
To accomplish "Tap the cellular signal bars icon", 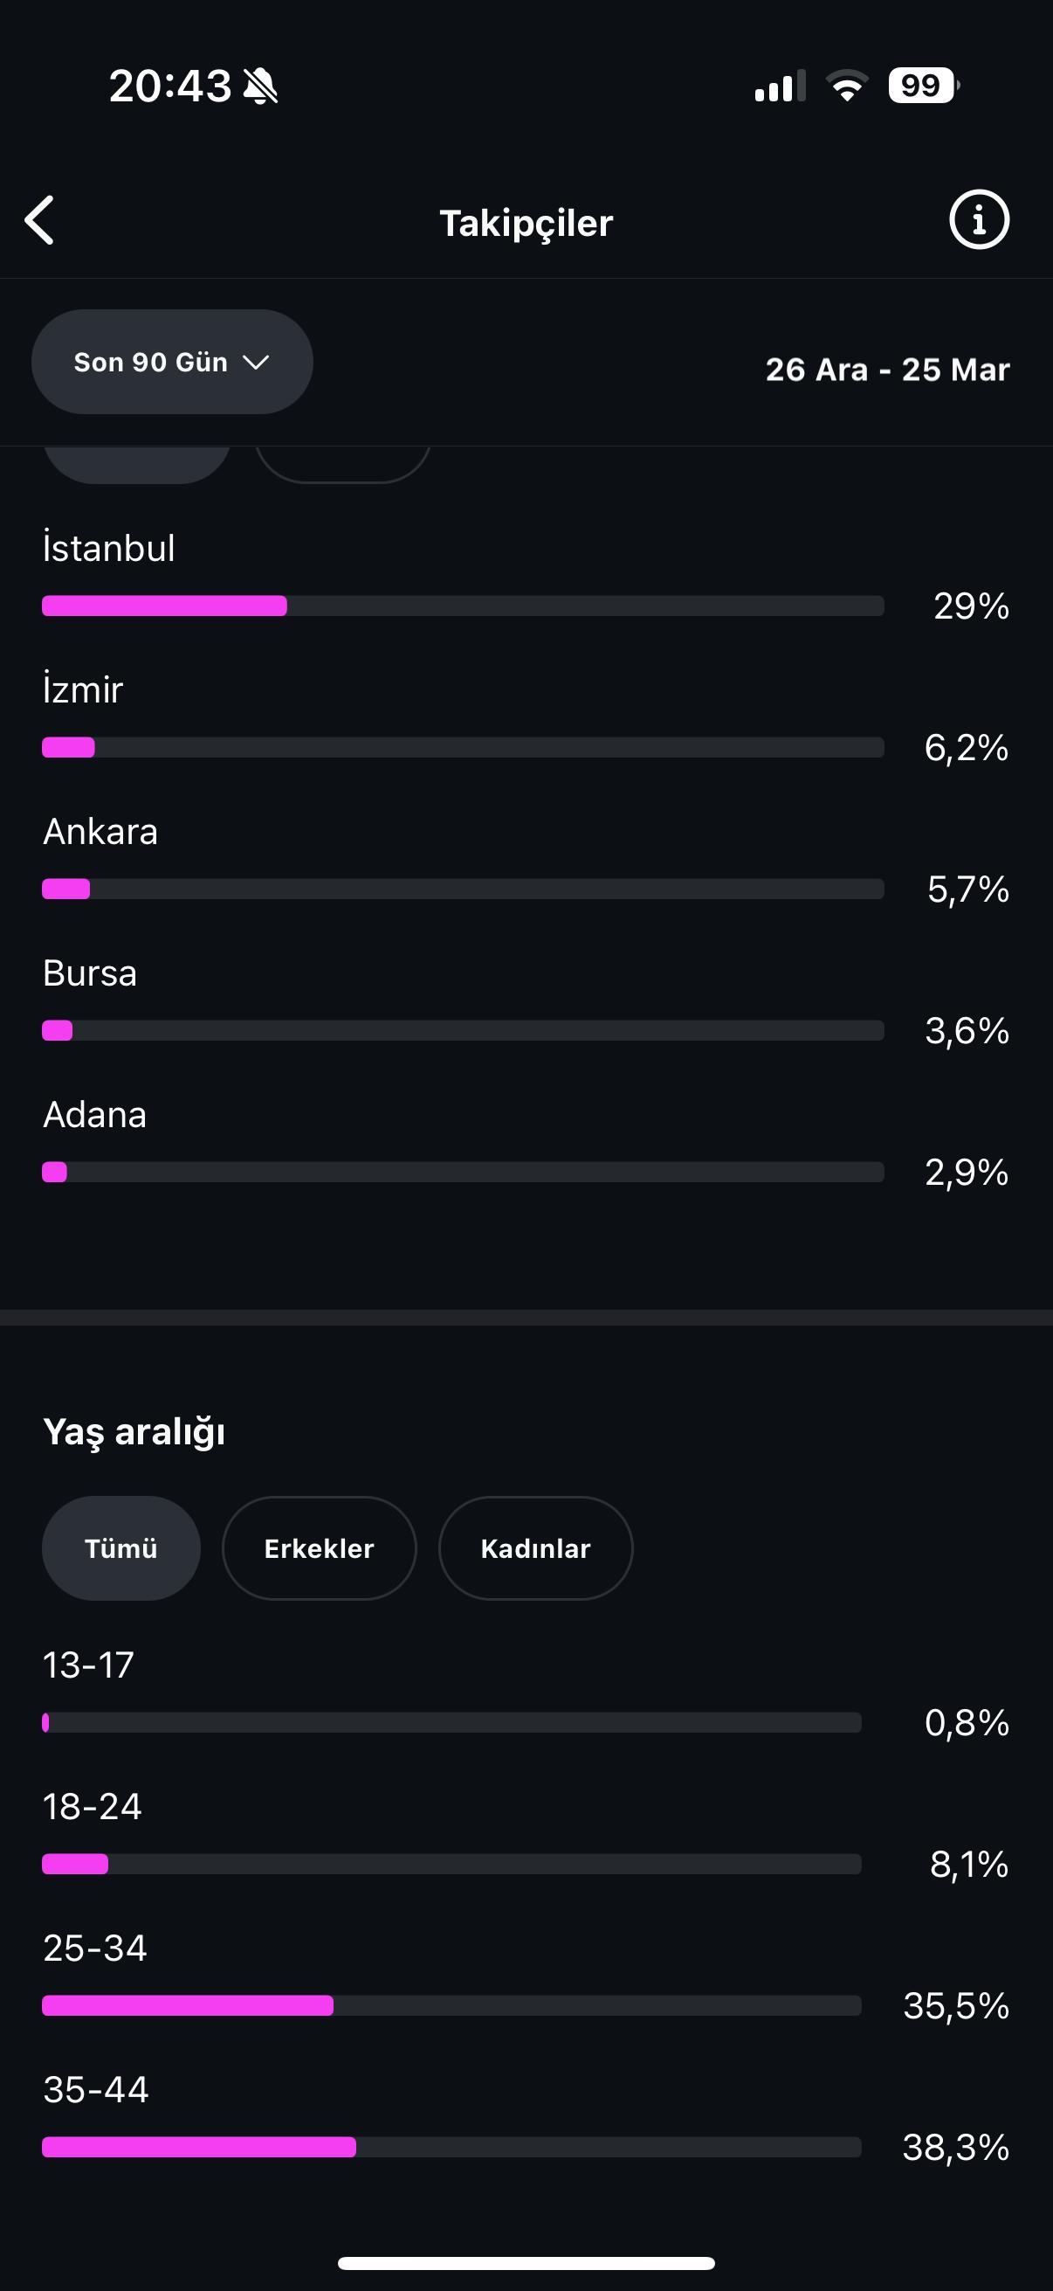I will pyautogui.click(x=780, y=86).
